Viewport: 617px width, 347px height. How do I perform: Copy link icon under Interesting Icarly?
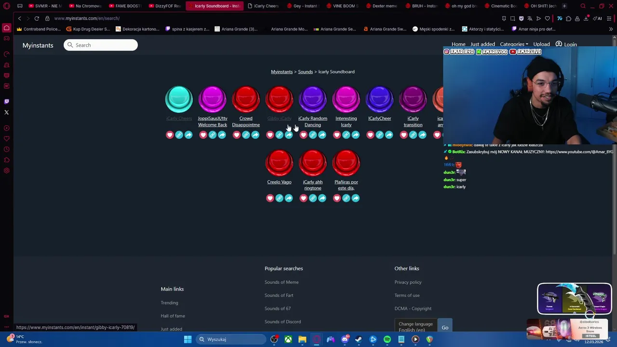pyautogui.click(x=346, y=135)
